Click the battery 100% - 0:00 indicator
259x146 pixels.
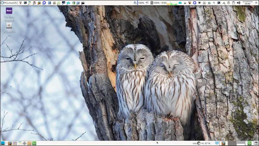point(158,3)
